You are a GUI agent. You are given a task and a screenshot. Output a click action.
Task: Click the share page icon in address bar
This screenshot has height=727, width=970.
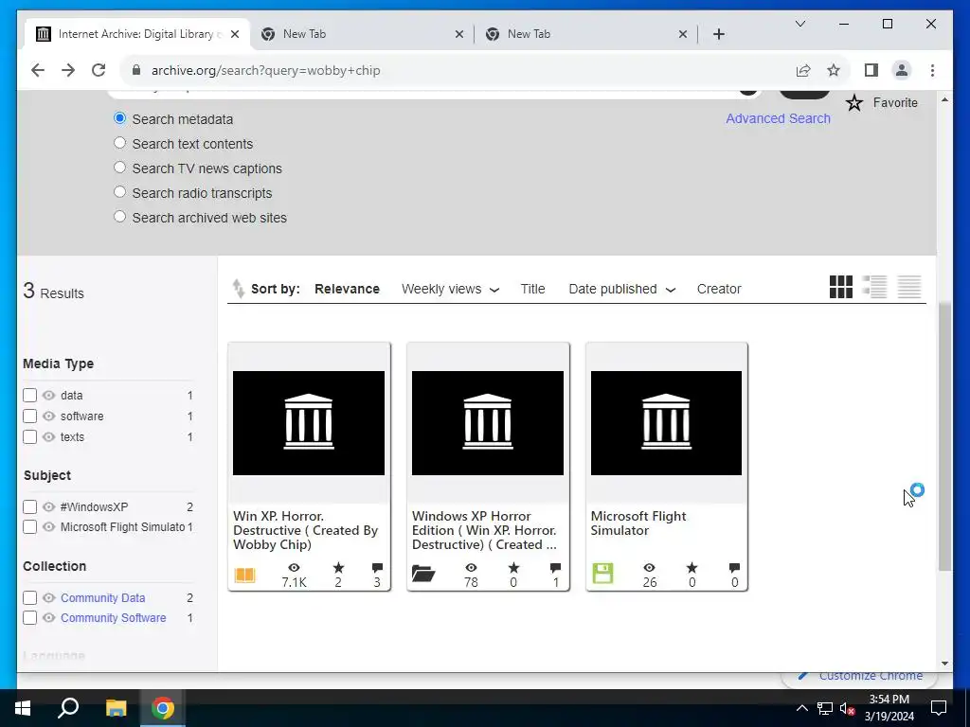[x=803, y=70]
